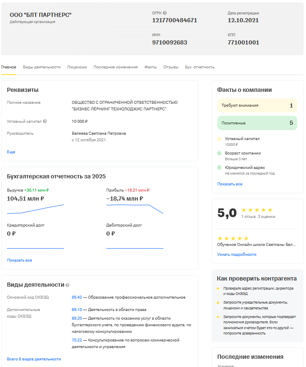Viewport: 306px width, 367px height.
Task: Click the help icon beside Уставный капитал
Action: [x=45, y=121]
